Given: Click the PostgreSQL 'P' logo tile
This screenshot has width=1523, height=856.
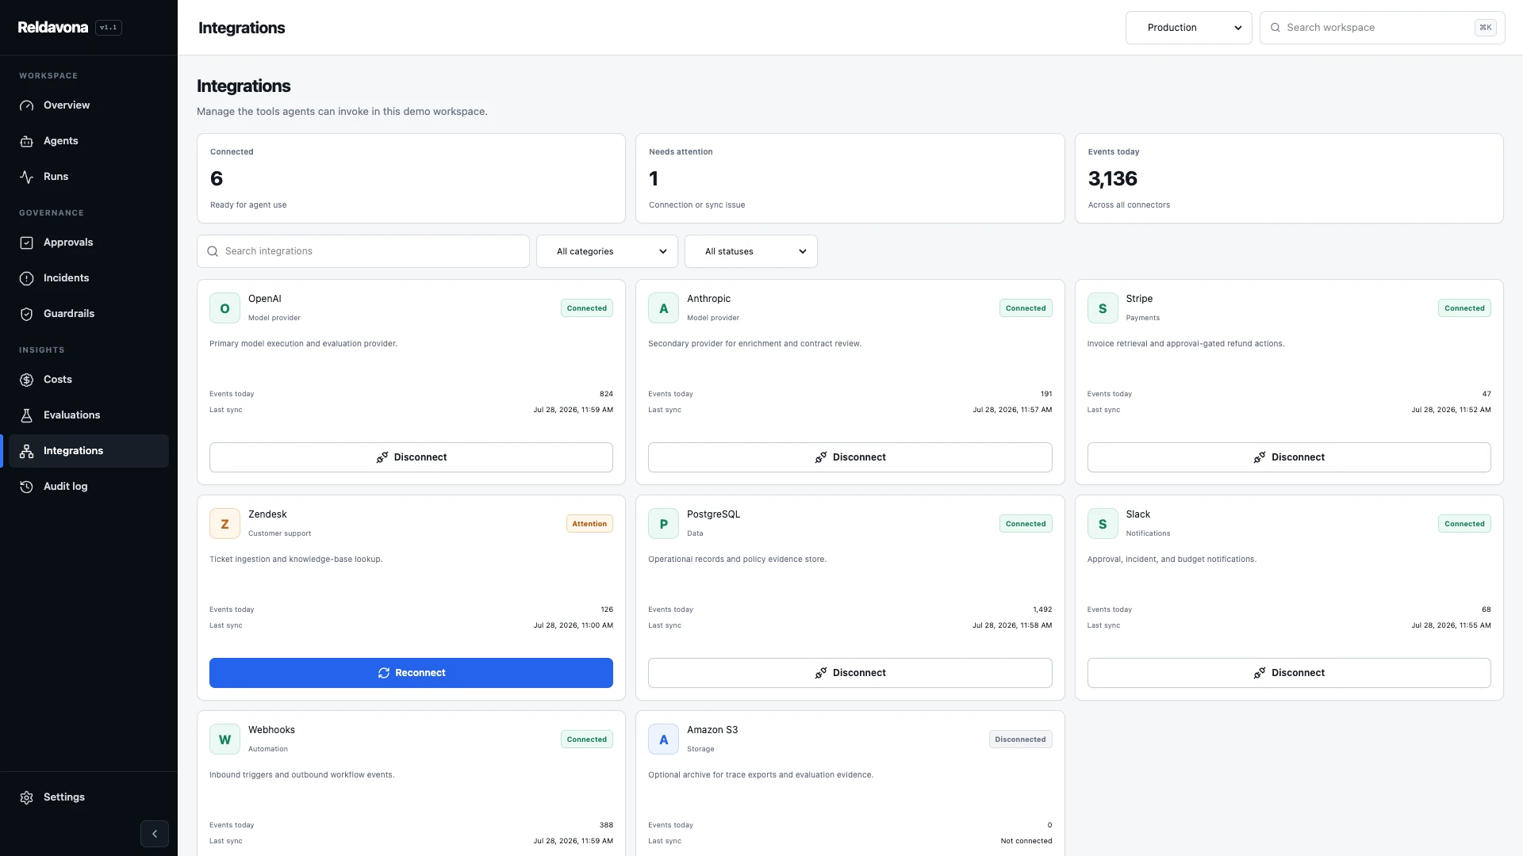Looking at the screenshot, I should tap(663, 524).
